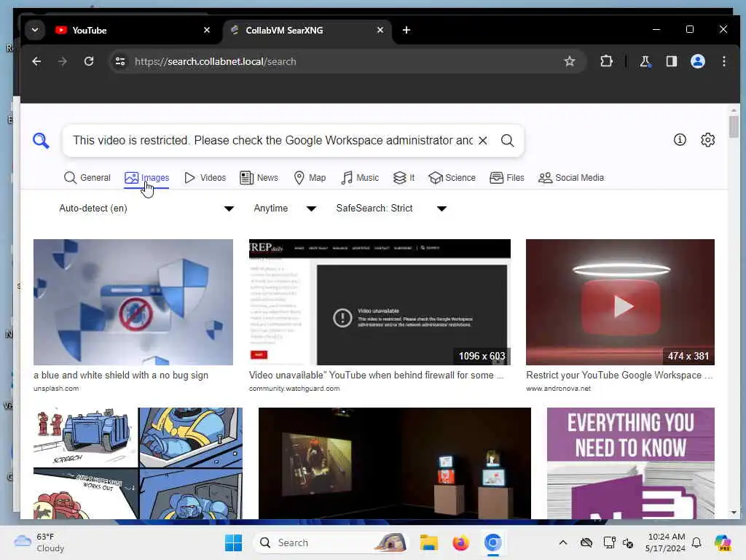Open the red YouTube halo image
This screenshot has width=746, height=560.
tap(620, 302)
